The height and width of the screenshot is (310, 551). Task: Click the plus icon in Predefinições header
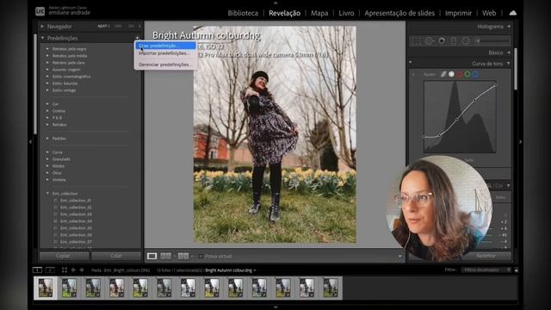pyautogui.click(x=138, y=38)
